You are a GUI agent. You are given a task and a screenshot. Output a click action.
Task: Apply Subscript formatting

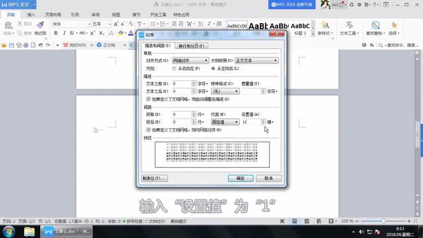tap(101, 33)
